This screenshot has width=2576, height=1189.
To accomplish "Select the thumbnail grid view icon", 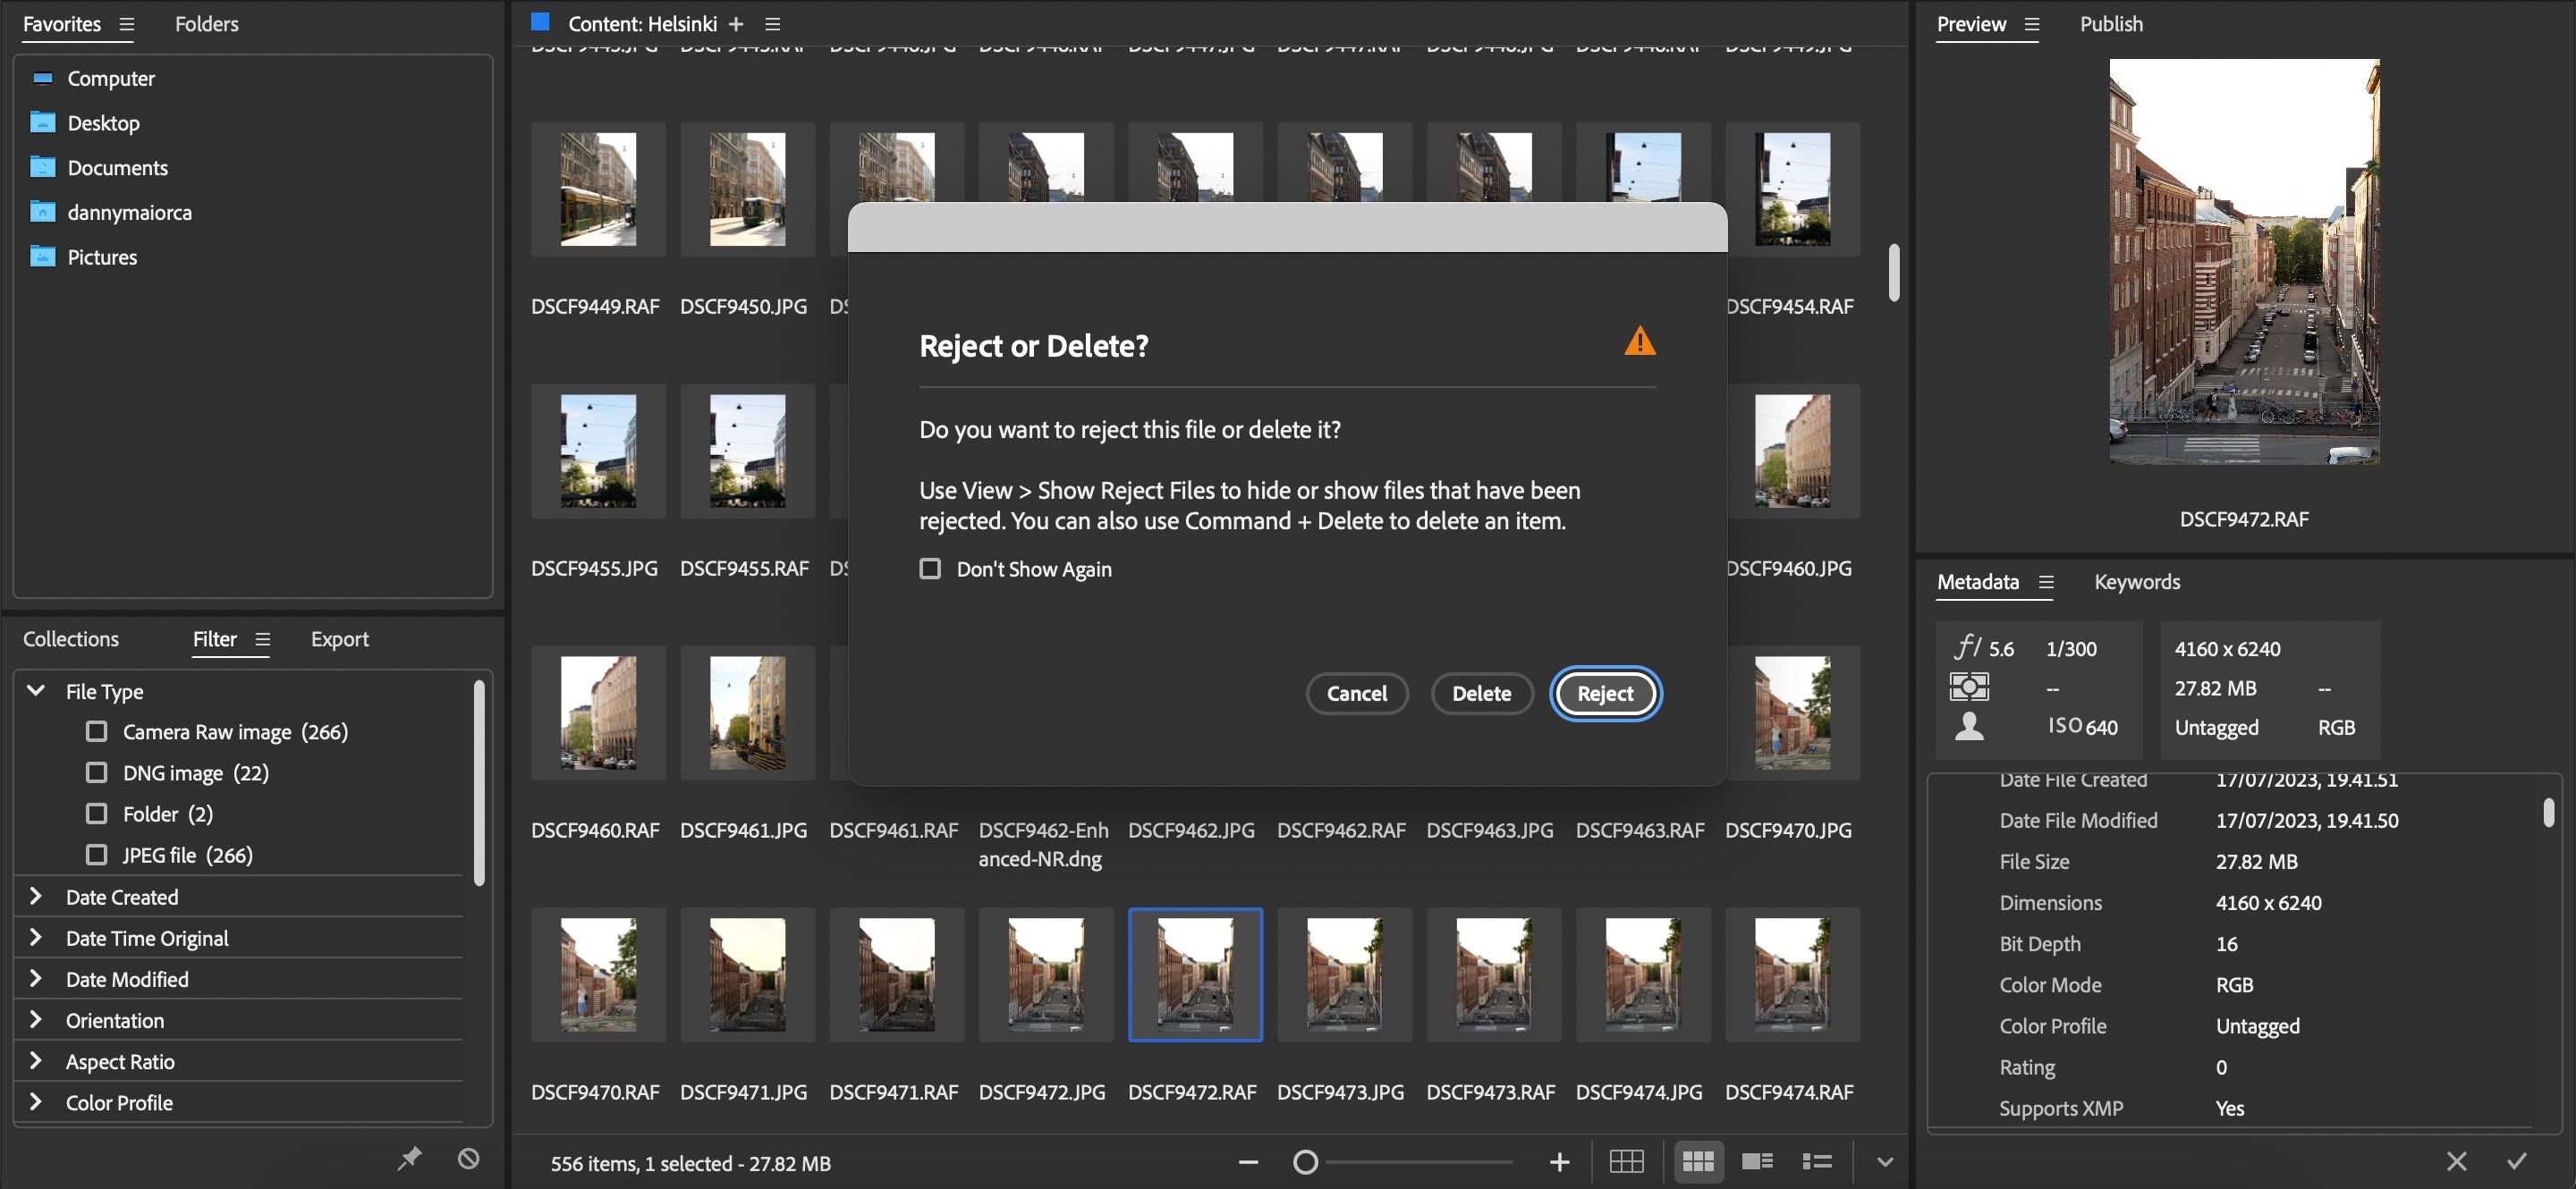I will click(1698, 1161).
